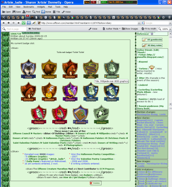The image size is (172, 187).
Task: Click the Millipede badge
Action: pos(91,69)
